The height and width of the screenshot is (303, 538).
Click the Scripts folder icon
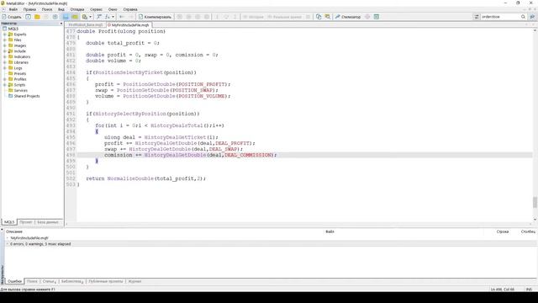coord(11,85)
